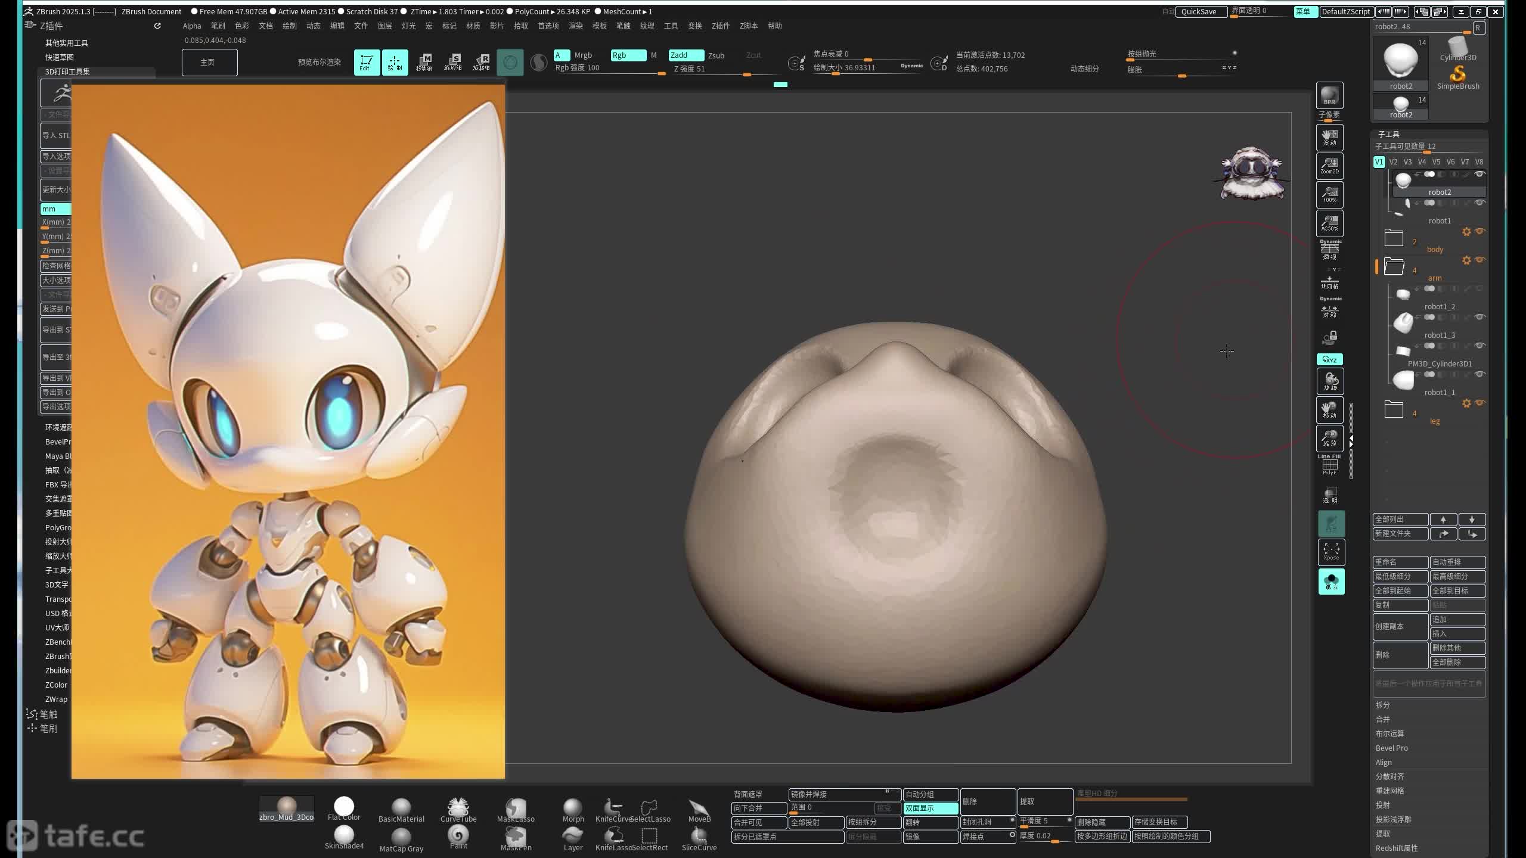This screenshot has height=858, width=1526.
Task: Toggle Double-sided display (双面显示)
Action: [930, 808]
